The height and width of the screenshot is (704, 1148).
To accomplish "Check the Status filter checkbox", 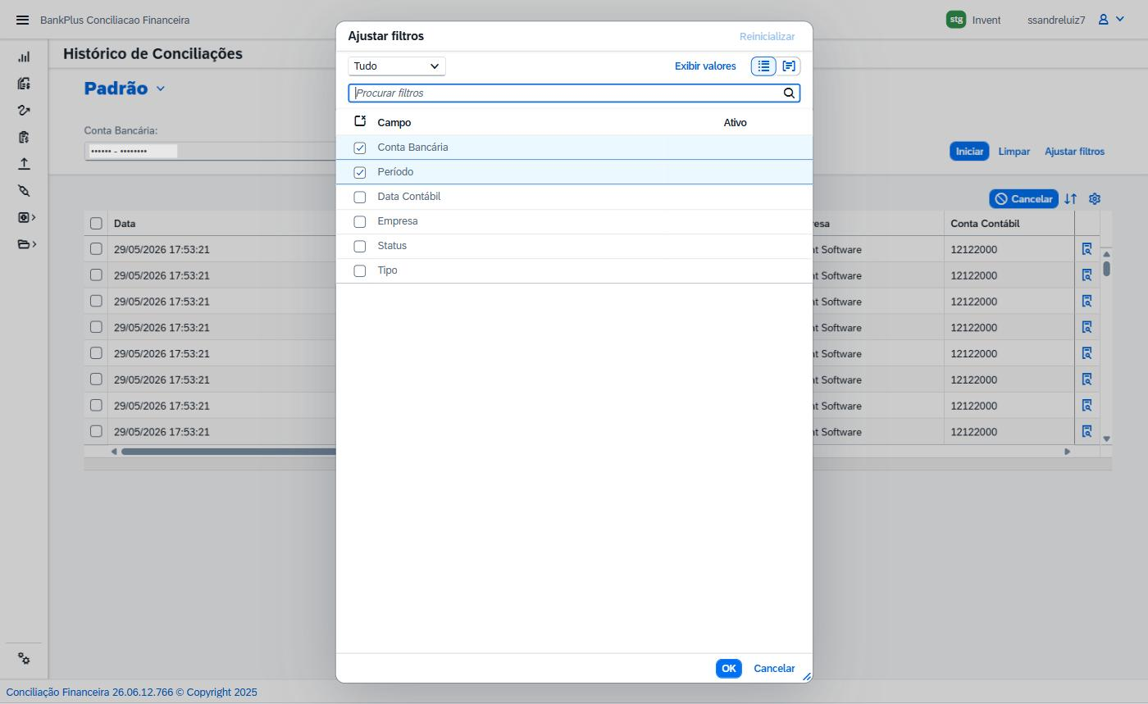I will point(359,246).
